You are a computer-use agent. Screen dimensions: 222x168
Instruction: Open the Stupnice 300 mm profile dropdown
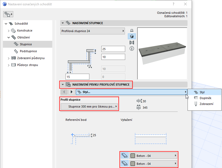[89, 107]
